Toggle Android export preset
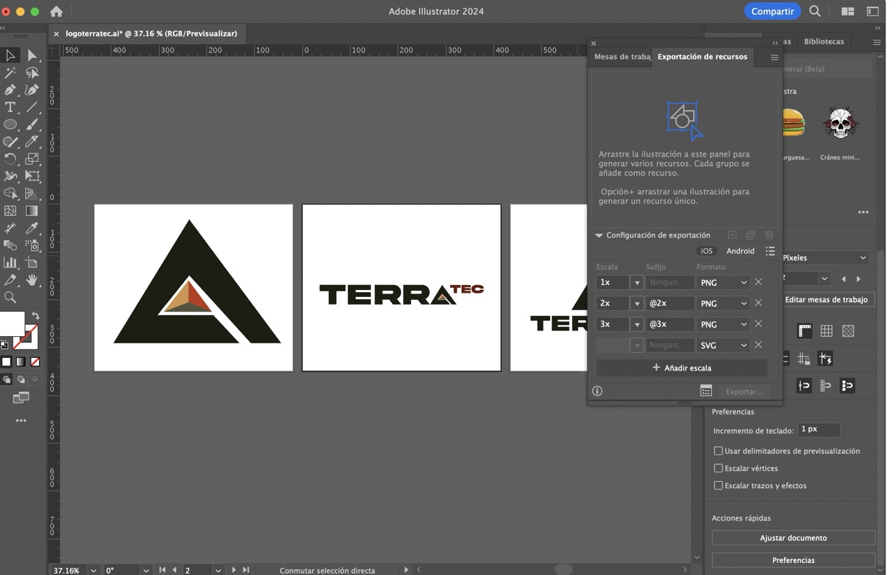Screen dimensions: 896x575 tap(741, 251)
